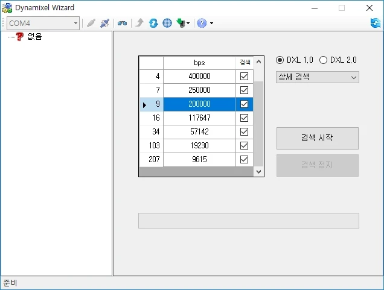
Task: Click the gray up-arrow toolbar icon
Action: click(139, 23)
